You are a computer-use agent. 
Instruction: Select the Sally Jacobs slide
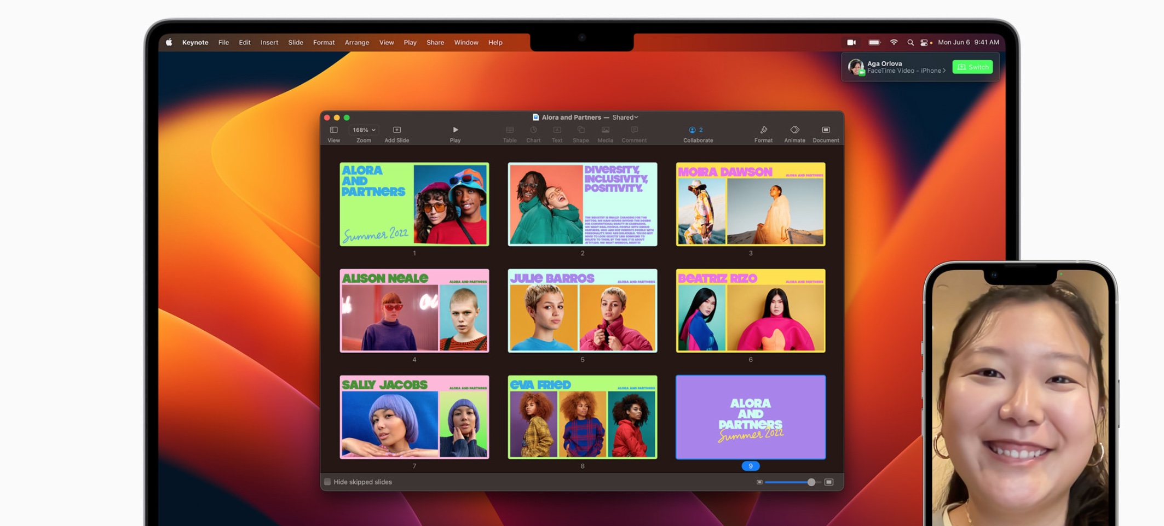[x=414, y=417]
